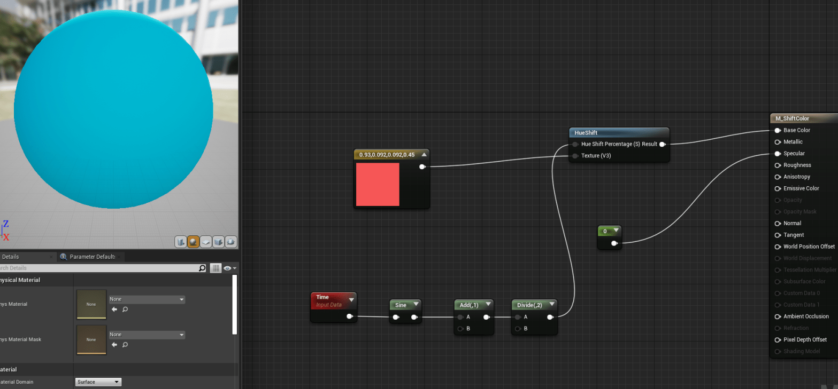
Task: Select the cylinder preview mesh shape
Action: pyautogui.click(x=181, y=242)
